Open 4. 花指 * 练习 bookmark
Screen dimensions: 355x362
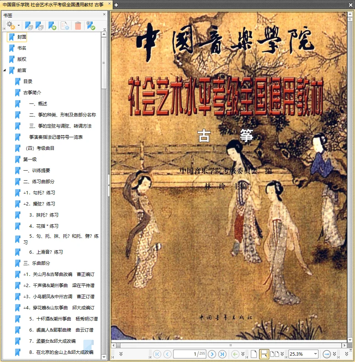click(x=44, y=226)
